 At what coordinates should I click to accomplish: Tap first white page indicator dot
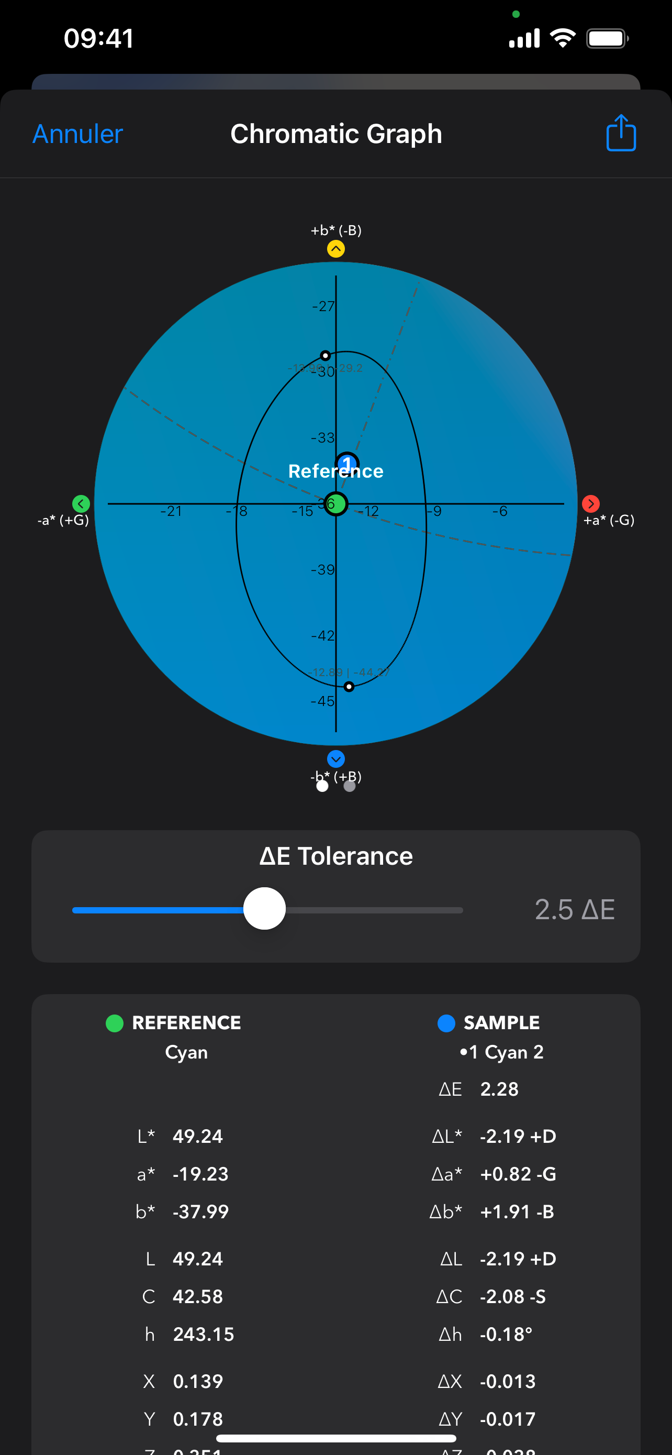pos(322,786)
